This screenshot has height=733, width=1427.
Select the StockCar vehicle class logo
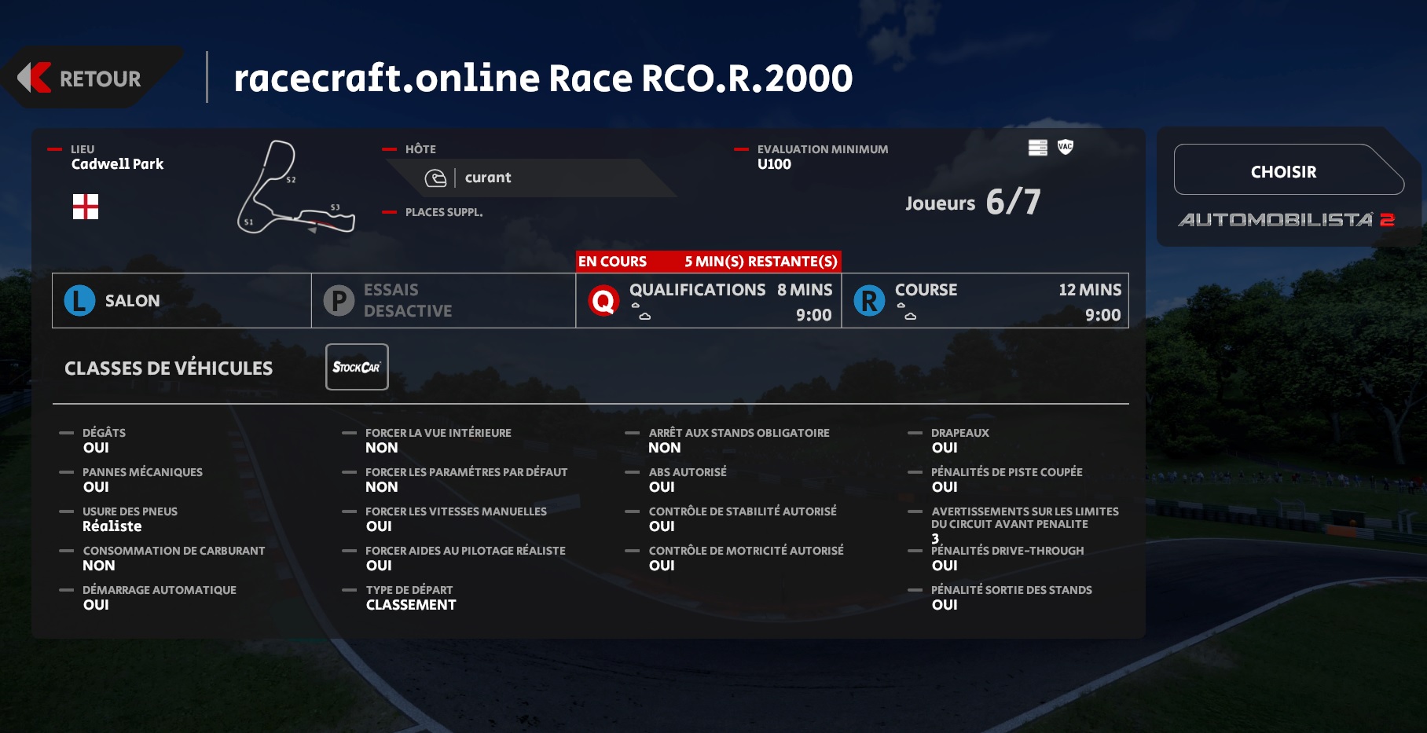pyautogui.click(x=357, y=367)
